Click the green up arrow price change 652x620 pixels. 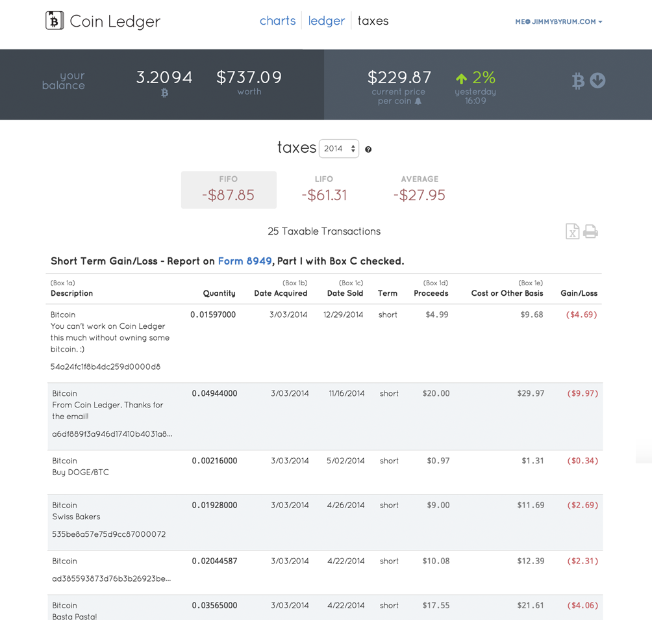coord(461,78)
